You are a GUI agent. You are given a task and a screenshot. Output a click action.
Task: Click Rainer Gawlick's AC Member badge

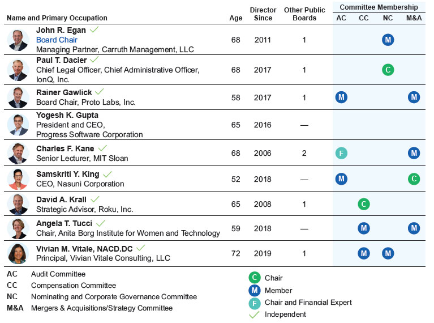(341, 97)
